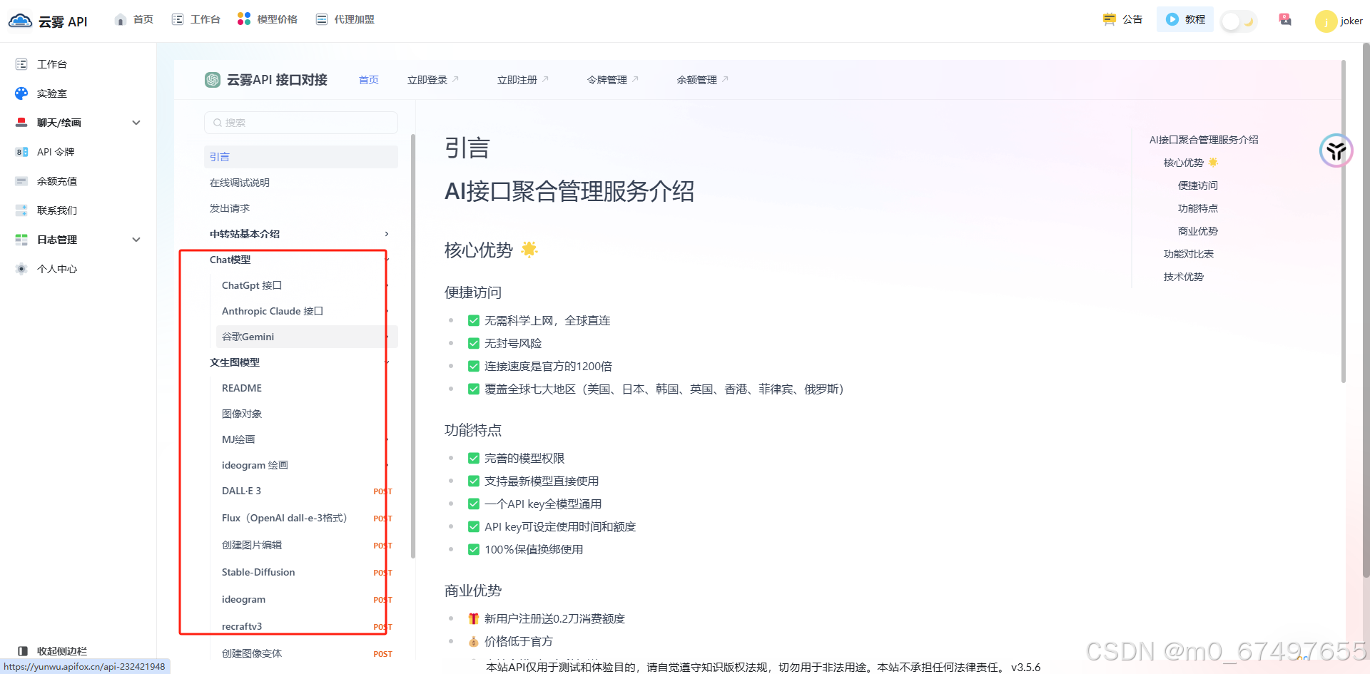Screen dimensions: 1370x674
Task: Expand the Anthropic Claude 接口 item
Action: tap(387, 311)
